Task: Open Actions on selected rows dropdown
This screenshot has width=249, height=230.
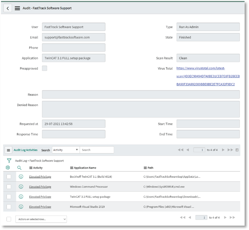Action: click(41, 219)
